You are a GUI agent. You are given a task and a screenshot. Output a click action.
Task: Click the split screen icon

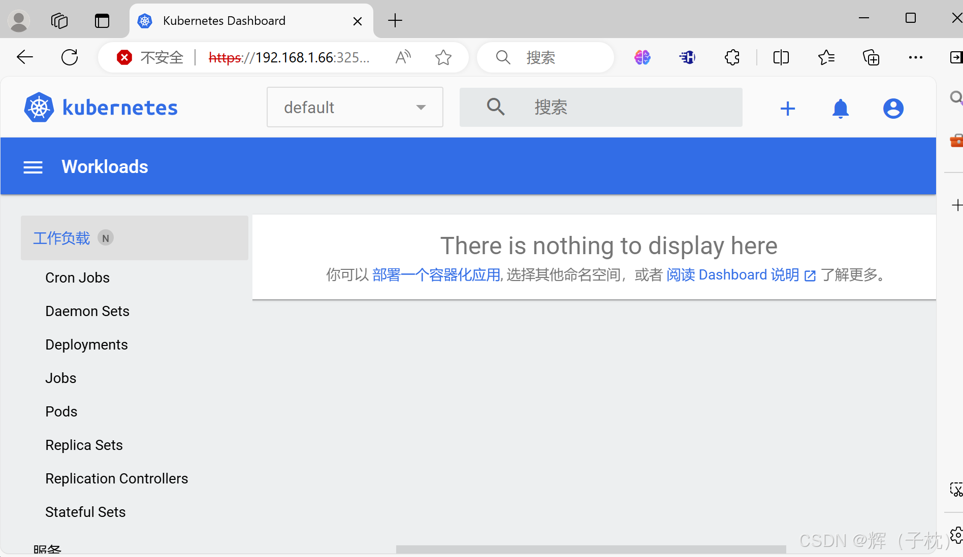(x=781, y=57)
